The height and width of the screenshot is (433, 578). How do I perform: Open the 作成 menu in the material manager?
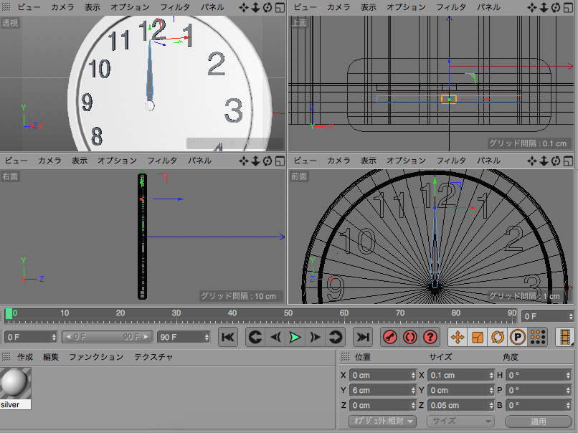tap(25, 357)
